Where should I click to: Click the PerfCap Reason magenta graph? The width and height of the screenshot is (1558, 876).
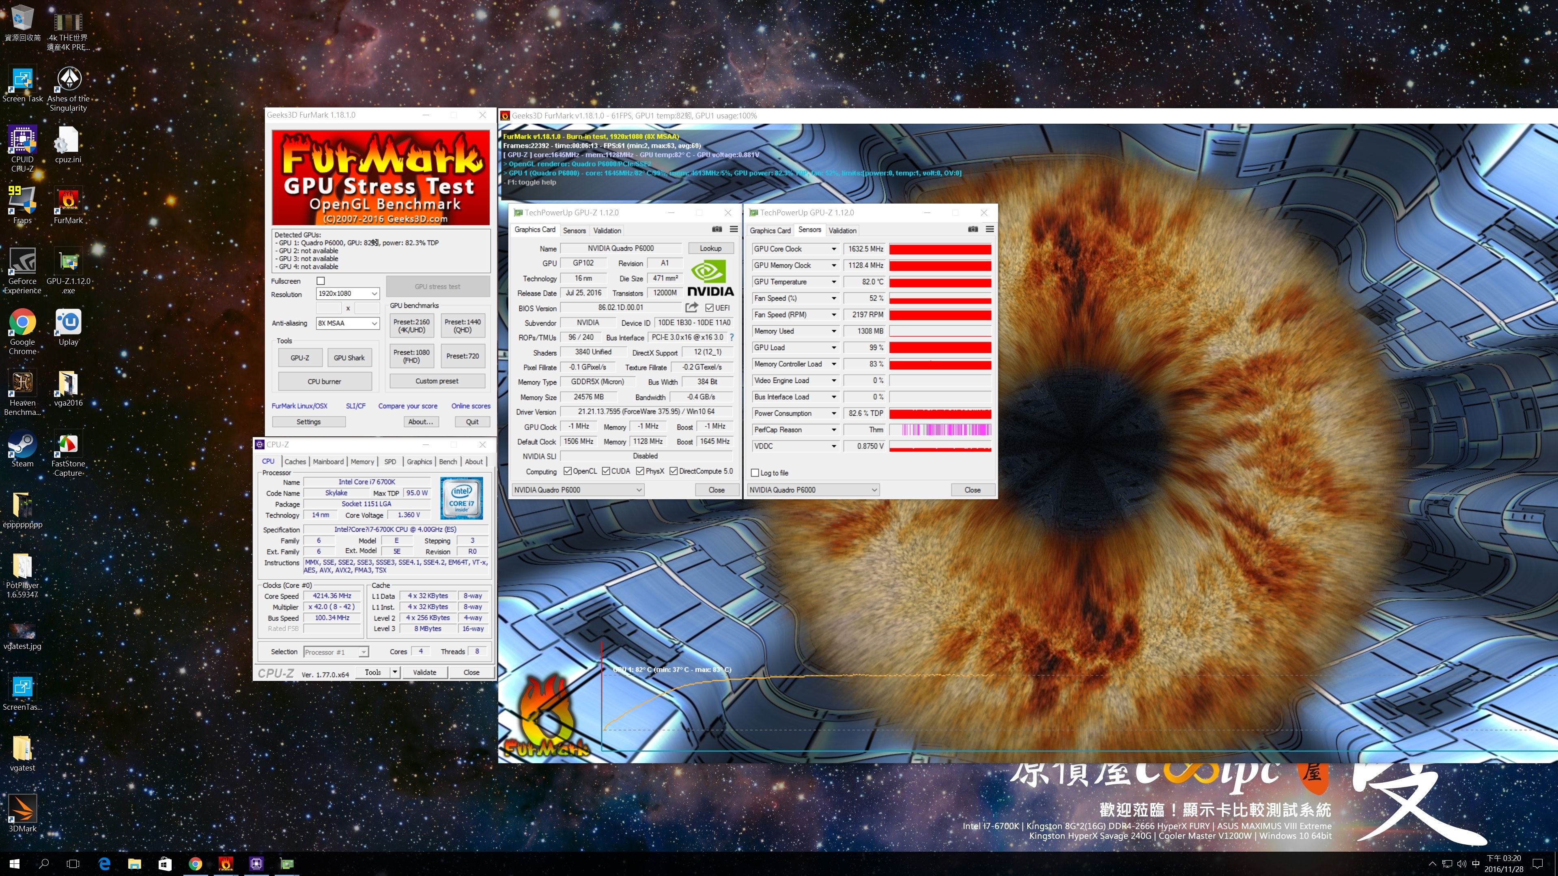click(x=940, y=430)
